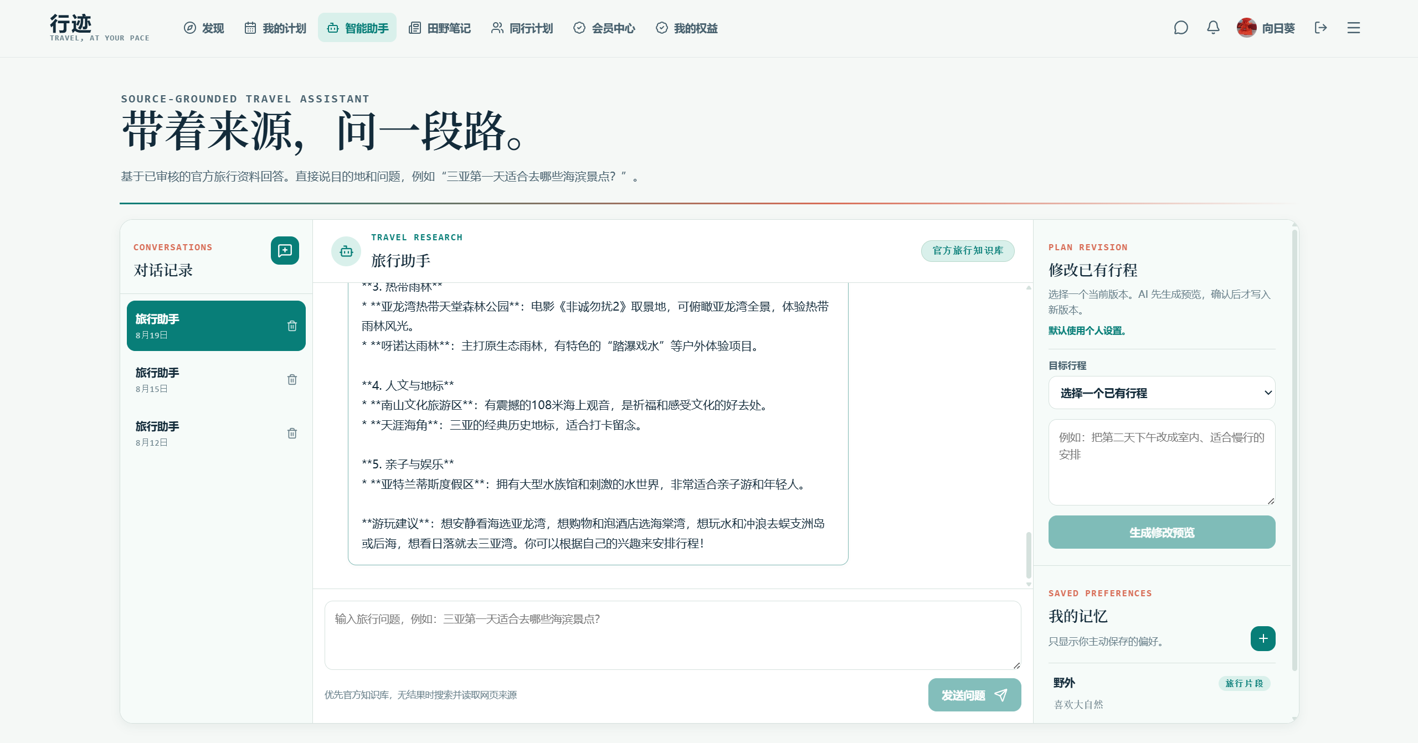The image size is (1418, 743).
Task: Click the 南山文化旅游区 bullet line
Action: pos(566,405)
